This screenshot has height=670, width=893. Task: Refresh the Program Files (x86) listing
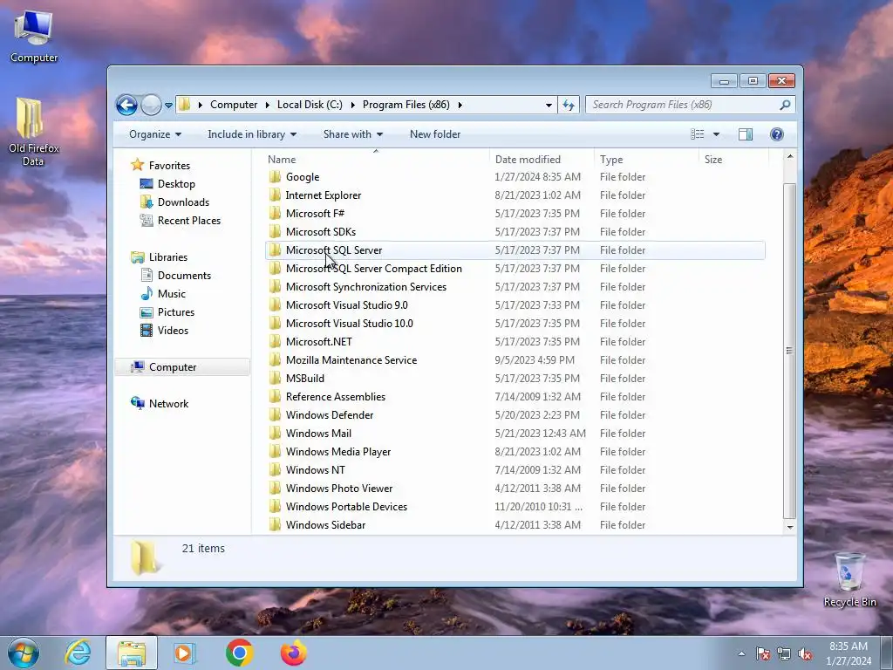coord(569,105)
